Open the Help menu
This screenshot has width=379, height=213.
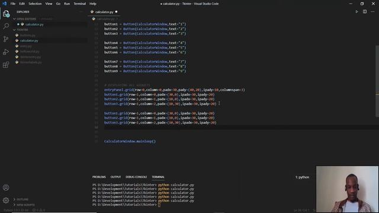(93, 4)
